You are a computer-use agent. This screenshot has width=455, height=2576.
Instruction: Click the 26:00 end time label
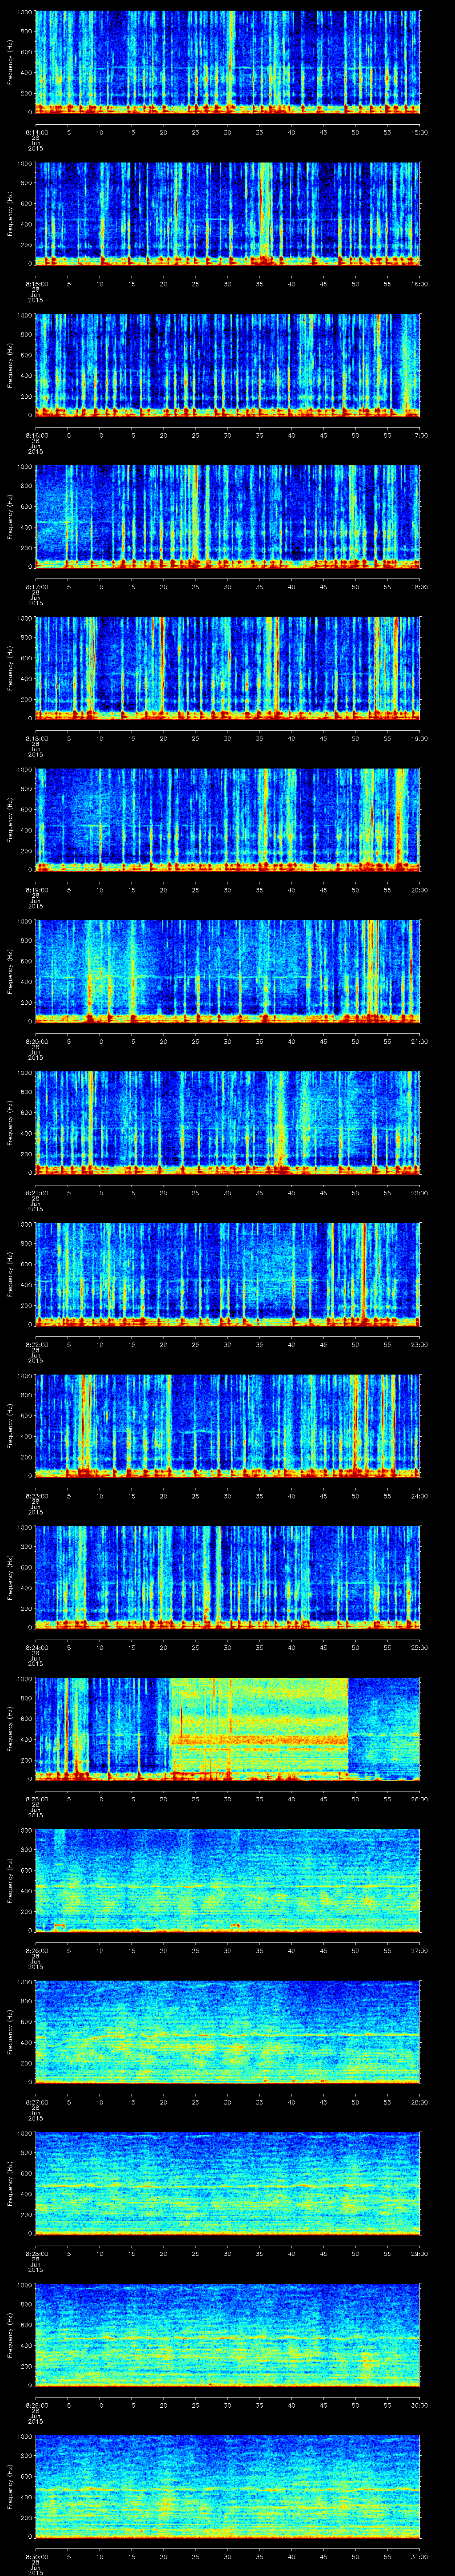420,1798
